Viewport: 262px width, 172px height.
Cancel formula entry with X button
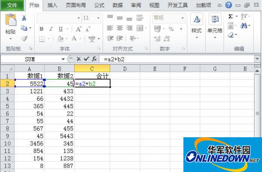click(x=79, y=59)
